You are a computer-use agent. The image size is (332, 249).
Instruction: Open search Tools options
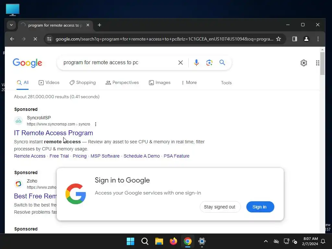point(226,83)
